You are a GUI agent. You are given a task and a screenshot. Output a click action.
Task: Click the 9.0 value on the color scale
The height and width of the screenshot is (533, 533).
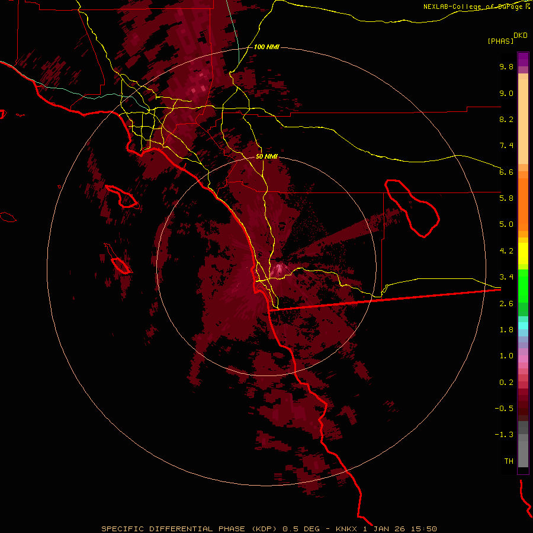[506, 93]
